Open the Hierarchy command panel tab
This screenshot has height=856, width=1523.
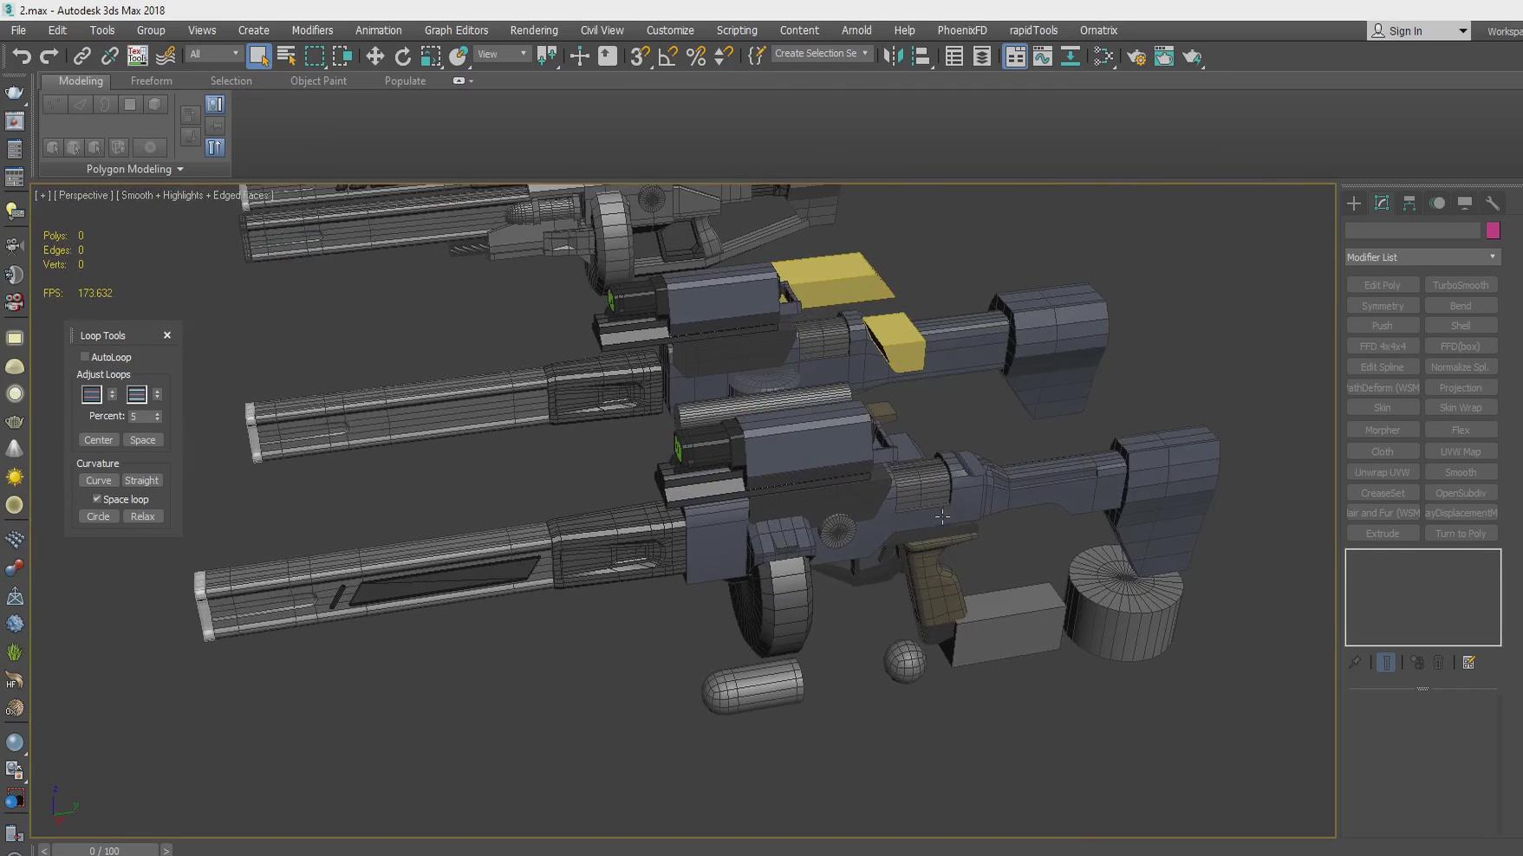[x=1409, y=203]
